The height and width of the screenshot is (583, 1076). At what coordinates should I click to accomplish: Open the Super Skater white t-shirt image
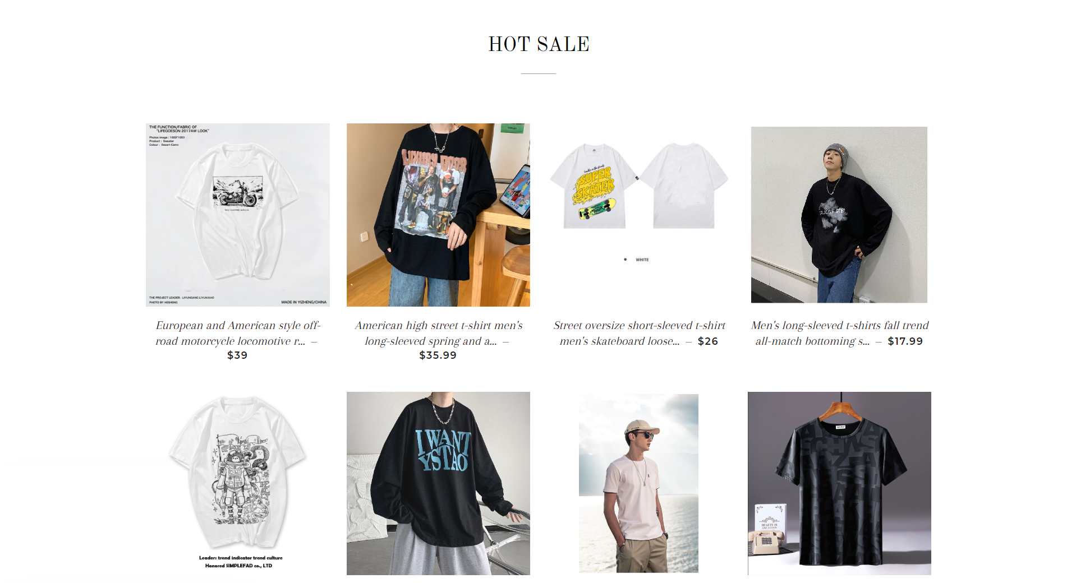click(639, 215)
